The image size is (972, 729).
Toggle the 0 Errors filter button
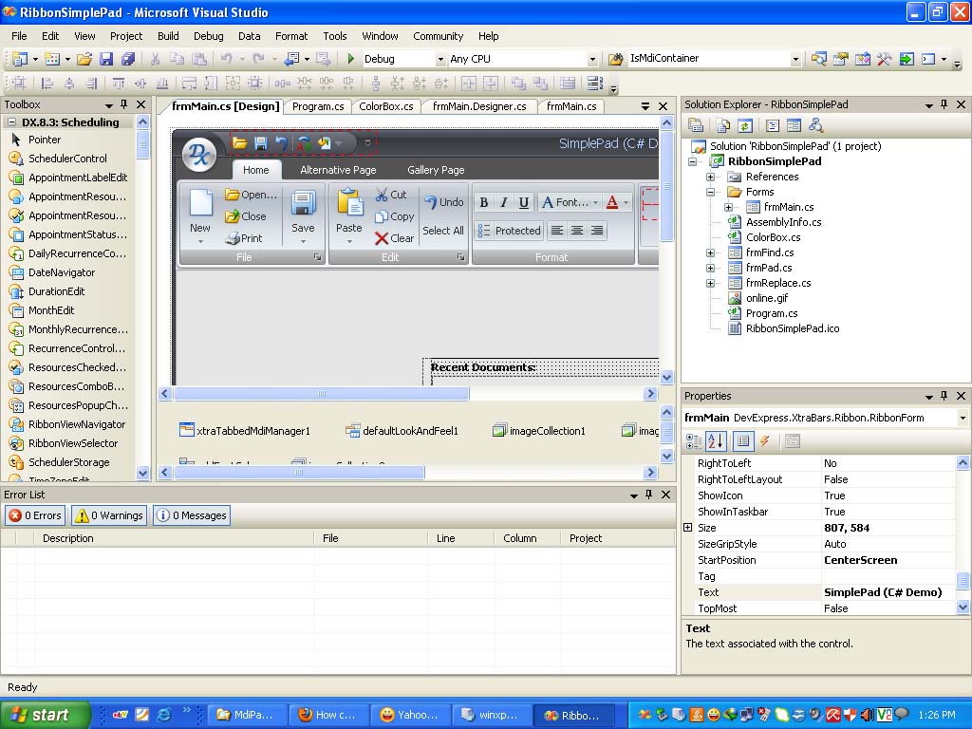coord(35,515)
